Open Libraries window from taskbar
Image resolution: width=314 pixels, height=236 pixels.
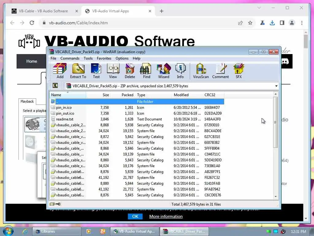pyautogui.click(x=57, y=231)
